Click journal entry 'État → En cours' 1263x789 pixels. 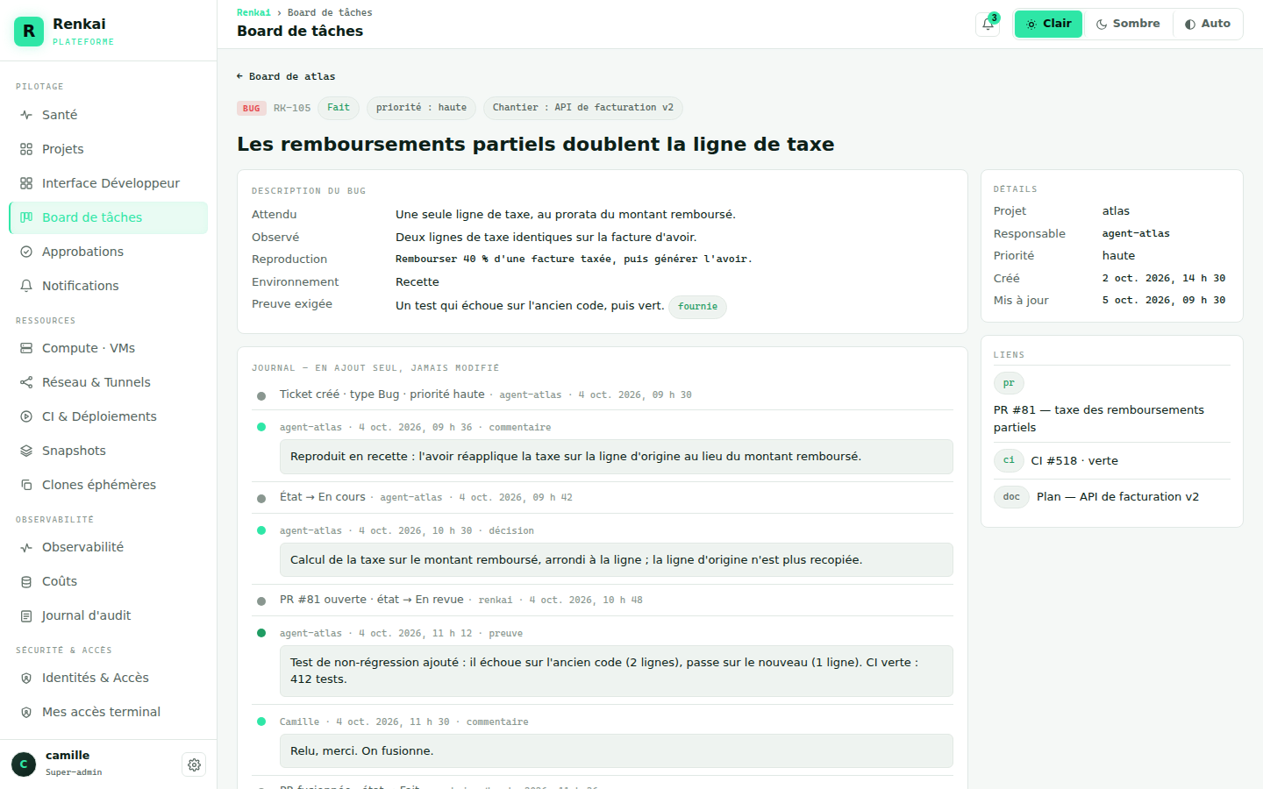point(323,497)
